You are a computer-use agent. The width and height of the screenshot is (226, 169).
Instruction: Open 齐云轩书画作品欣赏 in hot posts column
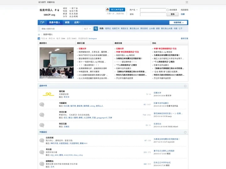point(162,78)
